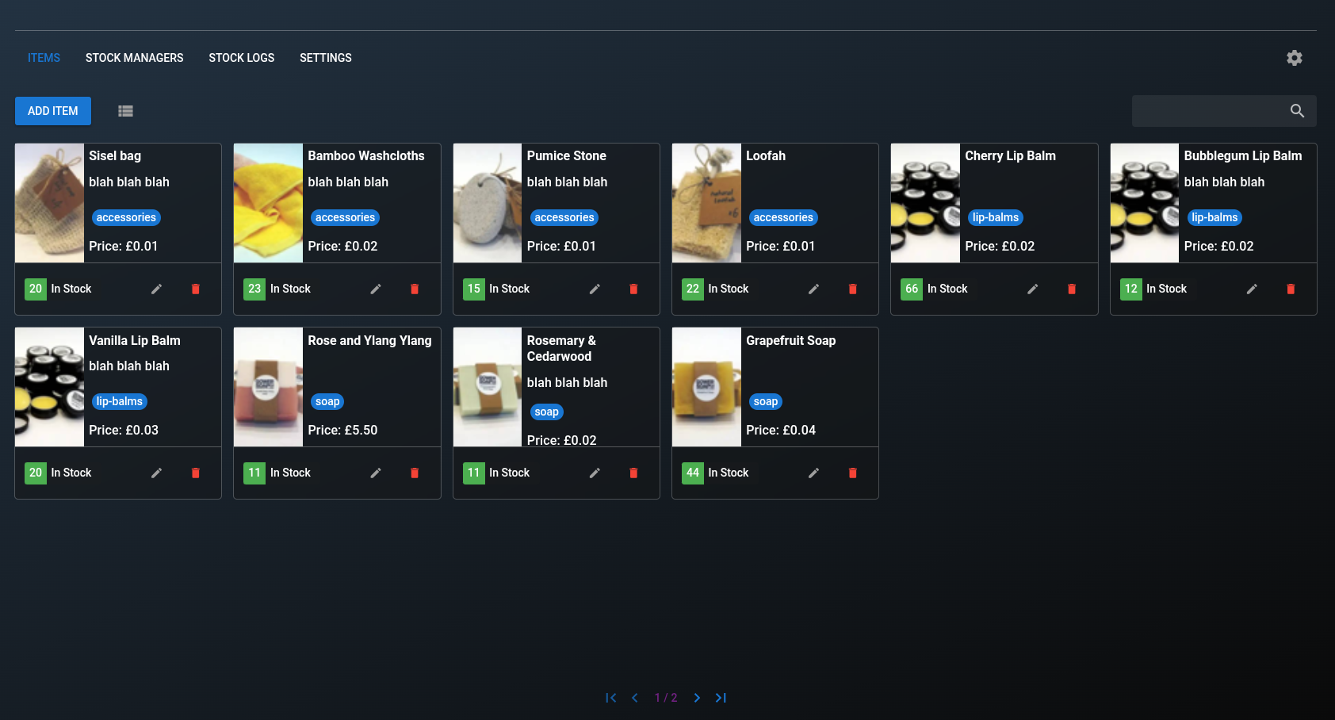The height and width of the screenshot is (720, 1335).
Task: Open the settings gear menu
Action: click(x=1295, y=57)
